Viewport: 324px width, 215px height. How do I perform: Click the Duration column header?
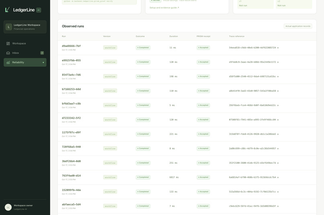coord(174,36)
